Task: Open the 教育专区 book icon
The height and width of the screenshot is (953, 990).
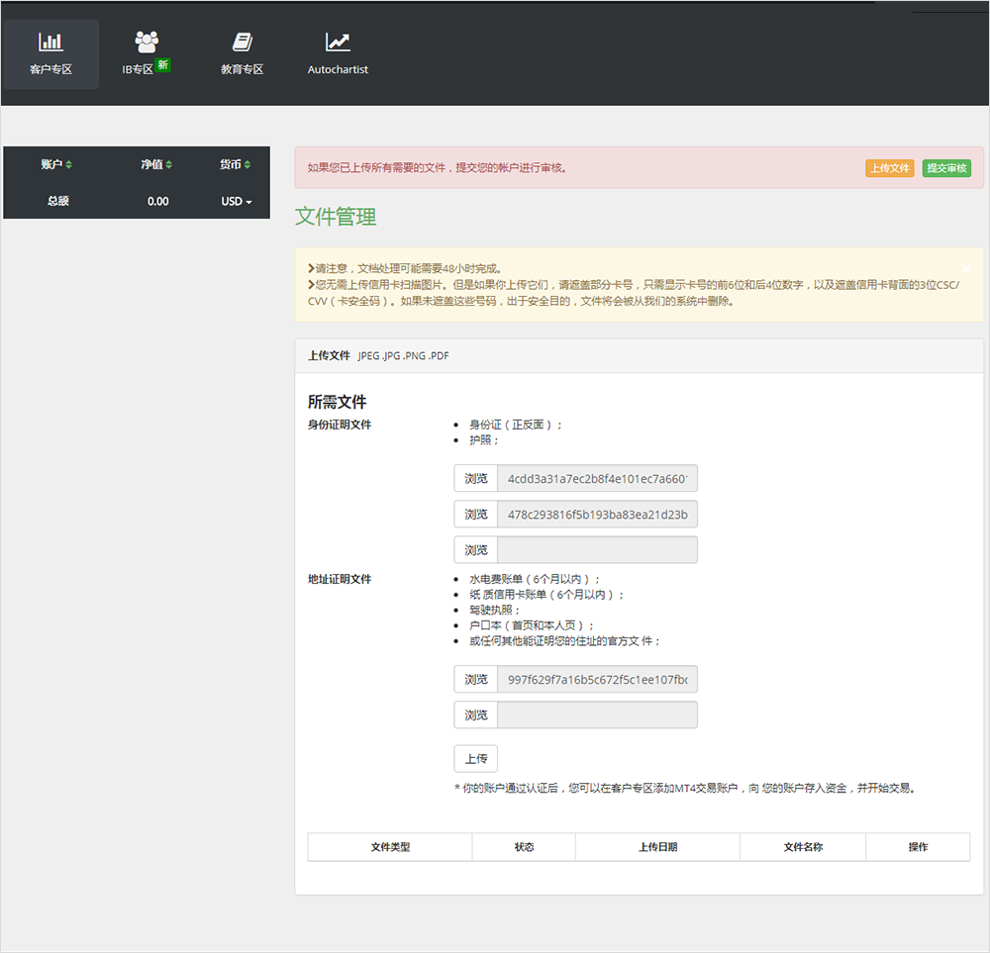Action: (242, 43)
